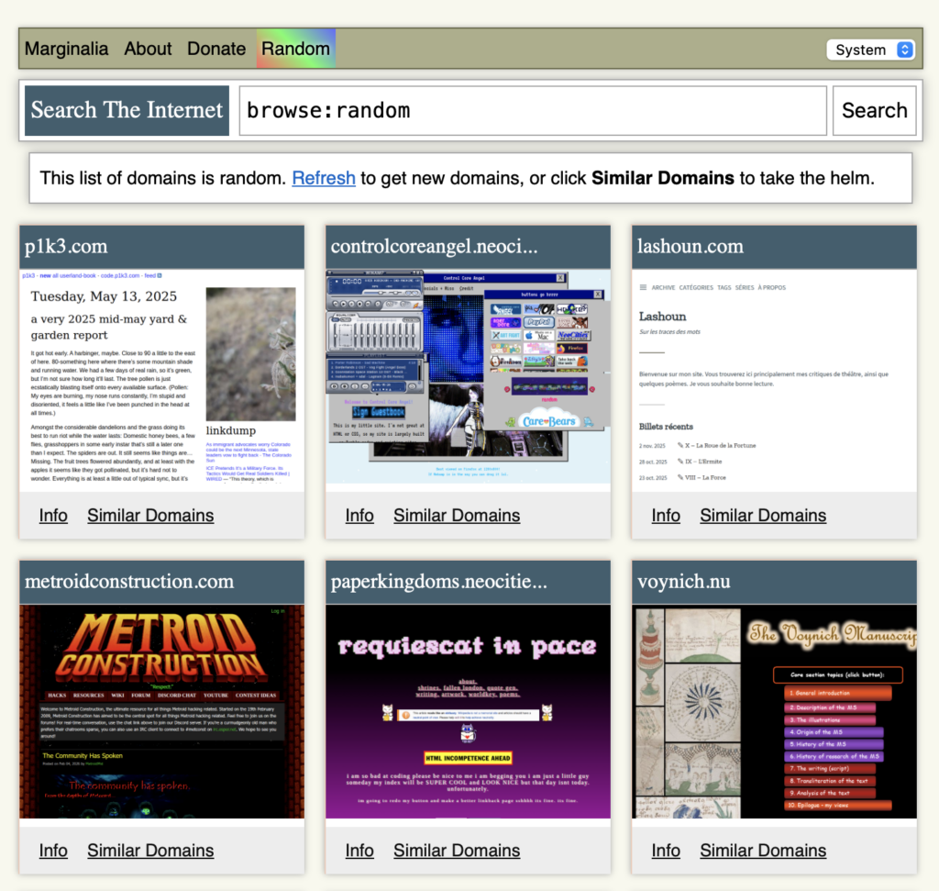The image size is (939, 891).
Task: Select TAGS in the Lashoun navigation
Action: coord(724,287)
